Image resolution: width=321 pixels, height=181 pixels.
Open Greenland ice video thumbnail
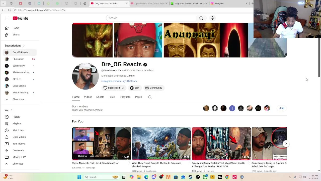162,144
